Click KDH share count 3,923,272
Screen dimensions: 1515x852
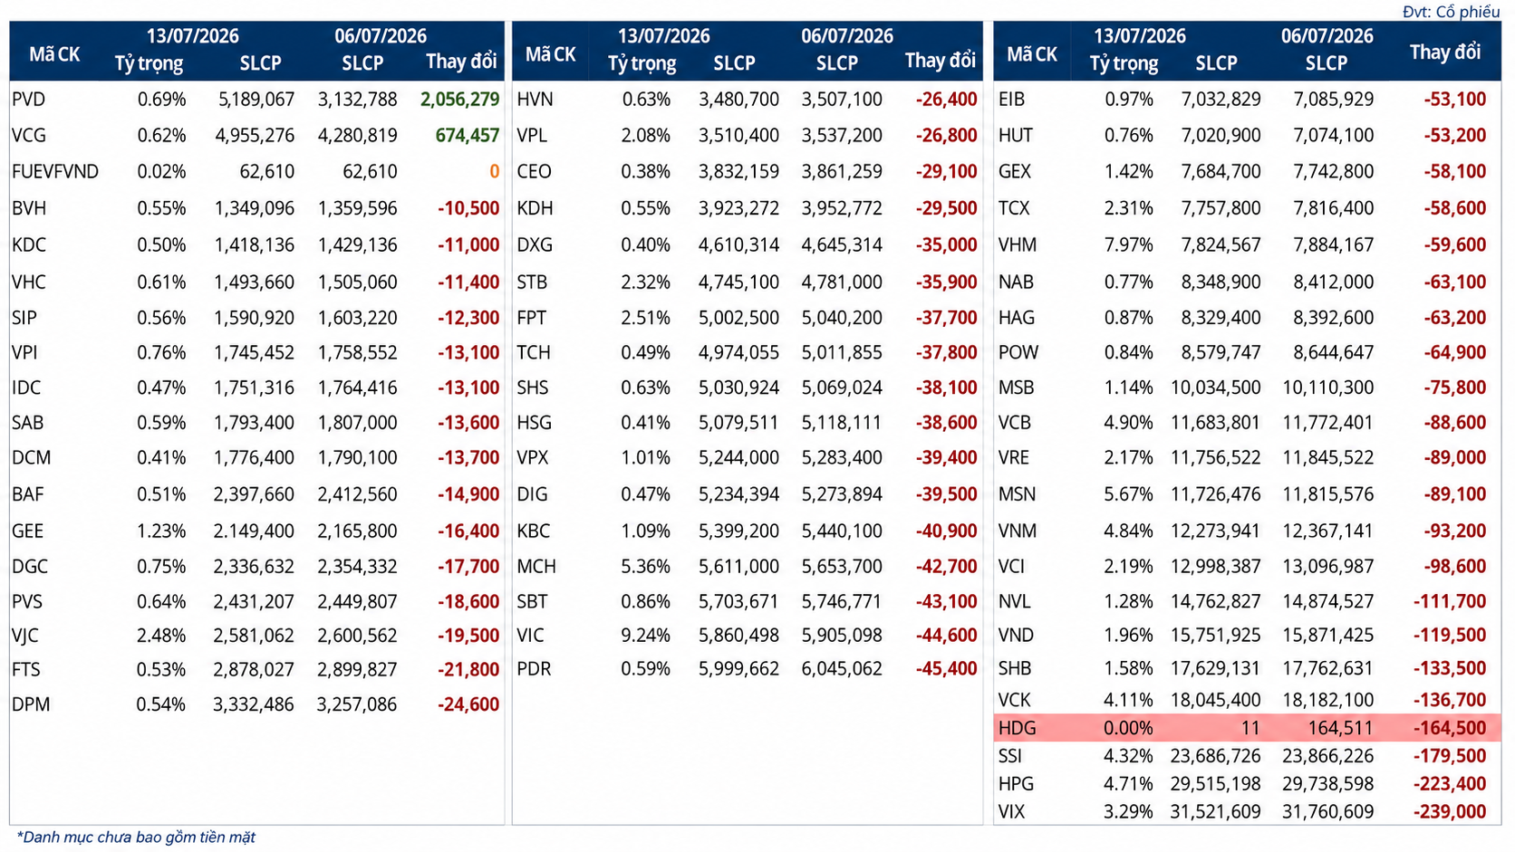click(738, 208)
